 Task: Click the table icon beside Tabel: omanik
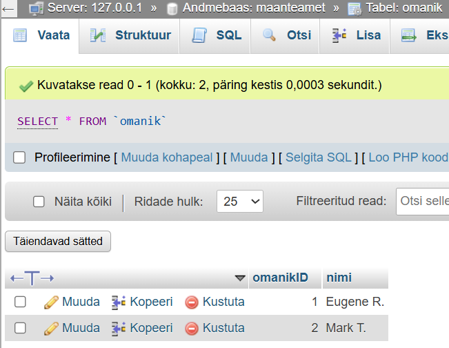pyautogui.click(x=355, y=9)
